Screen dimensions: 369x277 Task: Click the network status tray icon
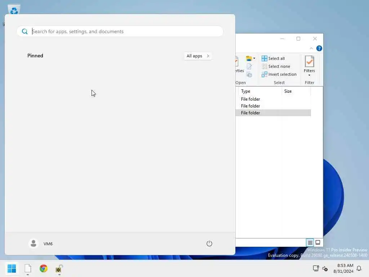click(x=316, y=268)
